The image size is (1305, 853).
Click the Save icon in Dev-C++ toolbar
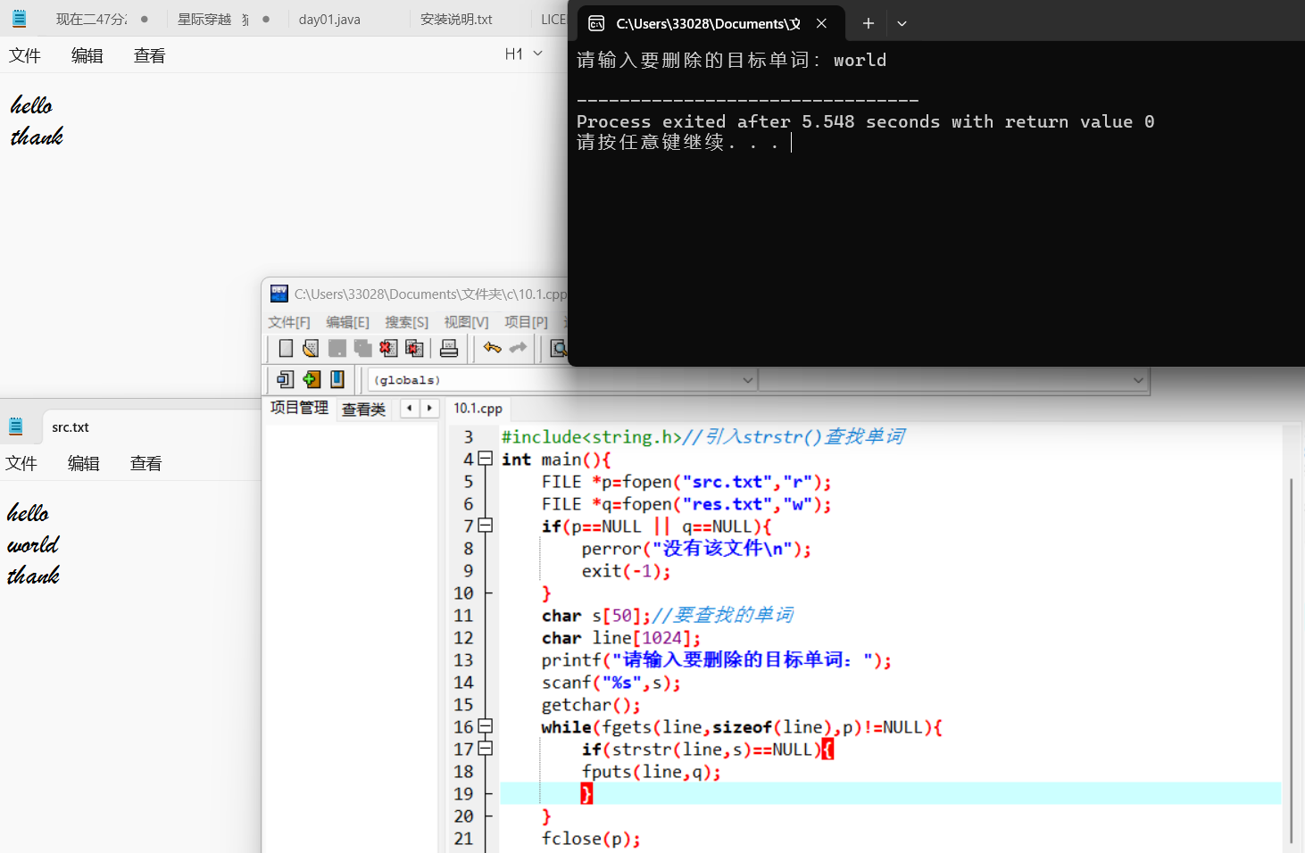pos(337,348)
